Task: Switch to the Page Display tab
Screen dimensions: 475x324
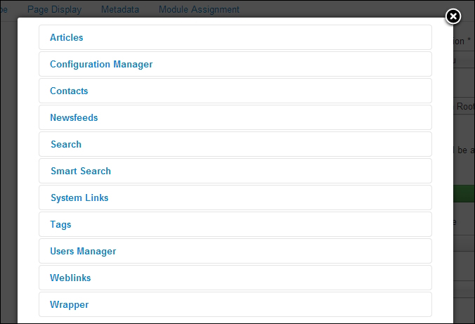Action: [54, 10]
